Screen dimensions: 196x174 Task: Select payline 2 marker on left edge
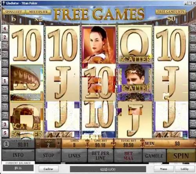(5, 37)
